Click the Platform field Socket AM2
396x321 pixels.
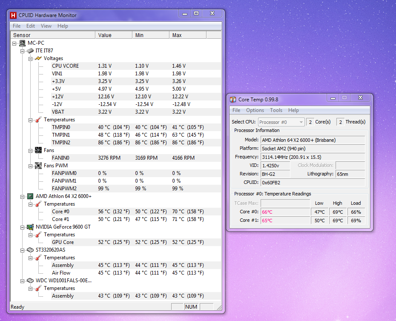click(x=313, y=149)
